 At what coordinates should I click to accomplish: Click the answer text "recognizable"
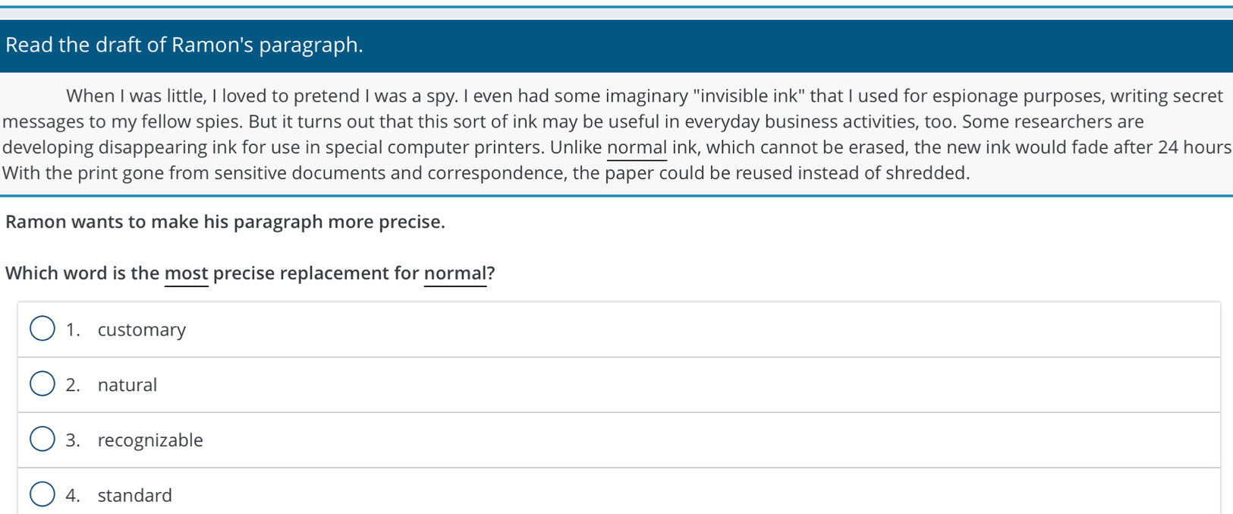[150, 440]
